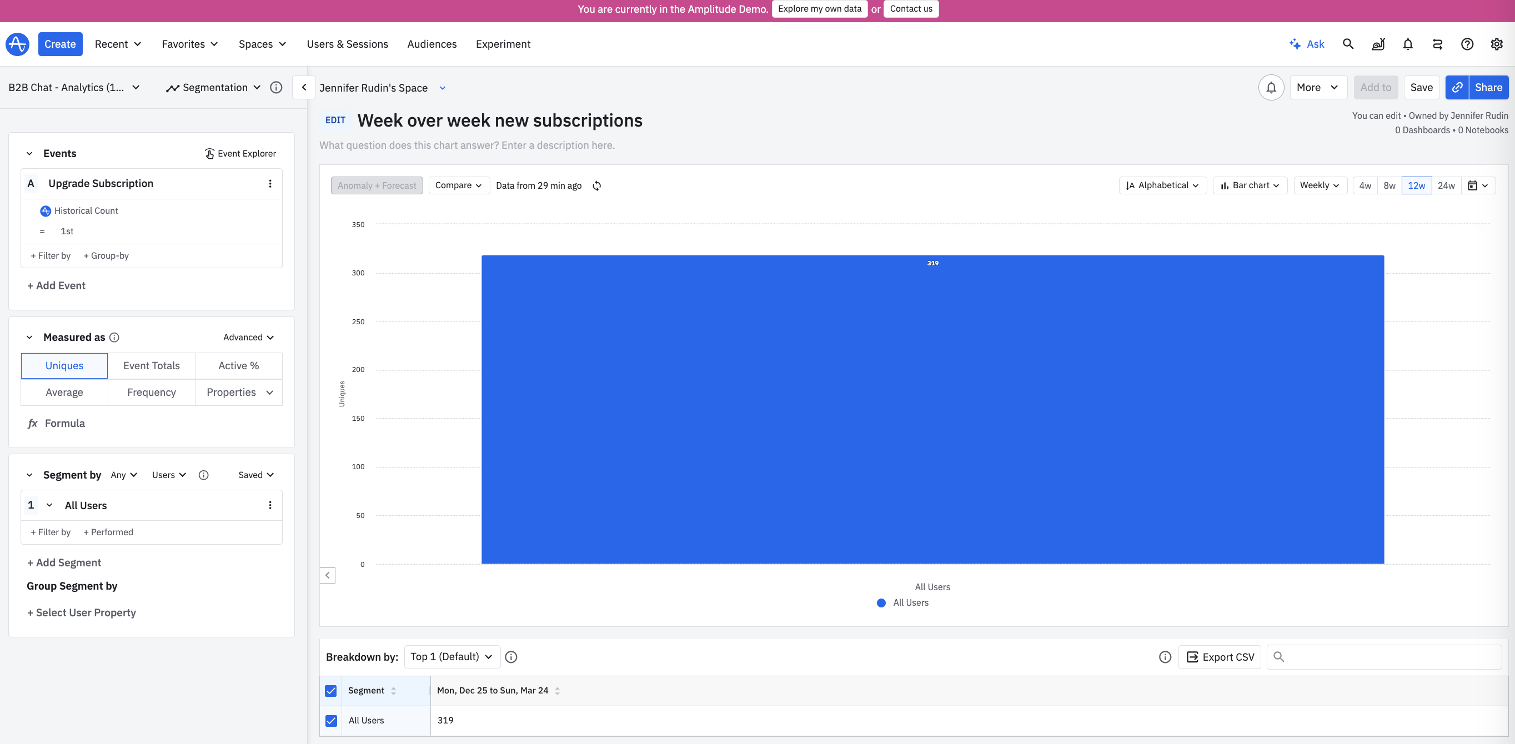
Task: Open the search magnifier in top bar
Action: 1348,44
